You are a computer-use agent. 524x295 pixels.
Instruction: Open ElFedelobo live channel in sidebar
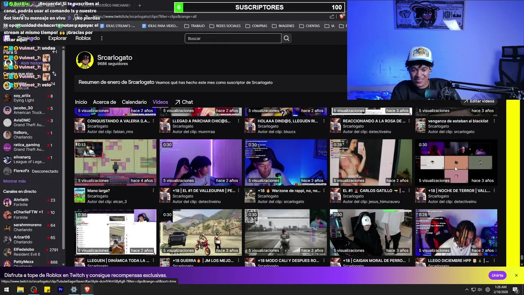click(x=31, y=252)
